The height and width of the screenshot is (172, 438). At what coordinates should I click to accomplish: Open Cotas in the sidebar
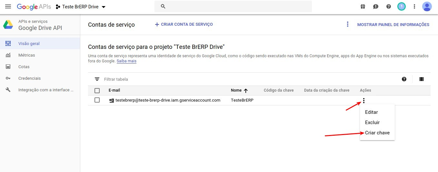pyautogui.click(x=40, y=67)
